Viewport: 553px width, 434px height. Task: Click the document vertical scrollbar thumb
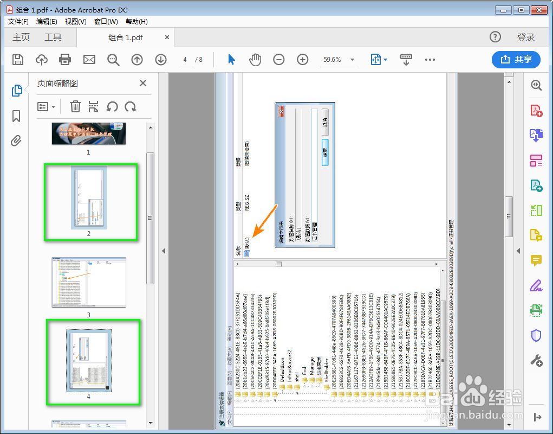pos(509,216)
